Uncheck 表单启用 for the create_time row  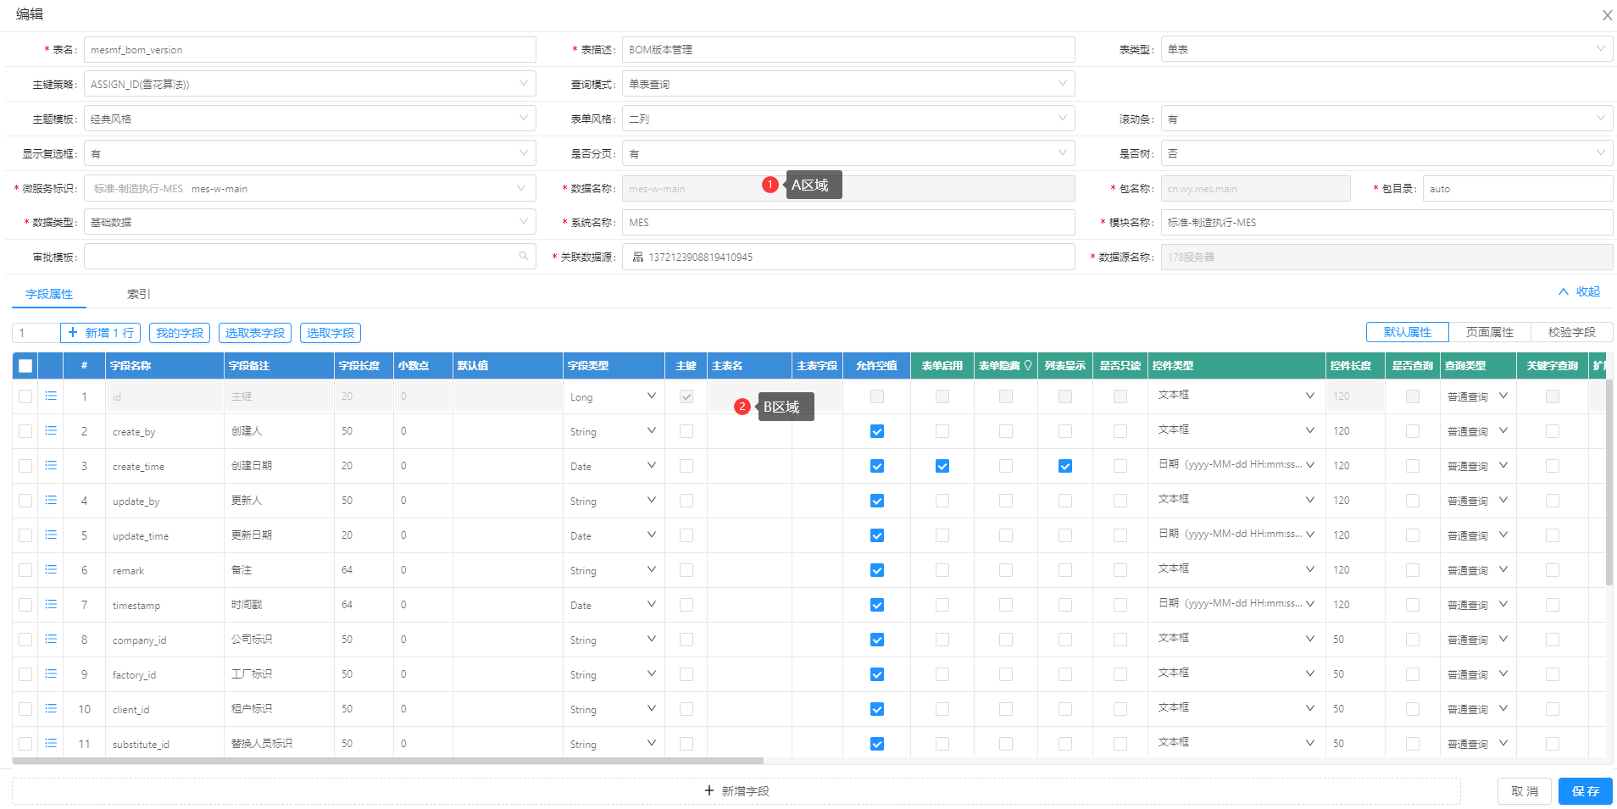(x=942, y=466)
